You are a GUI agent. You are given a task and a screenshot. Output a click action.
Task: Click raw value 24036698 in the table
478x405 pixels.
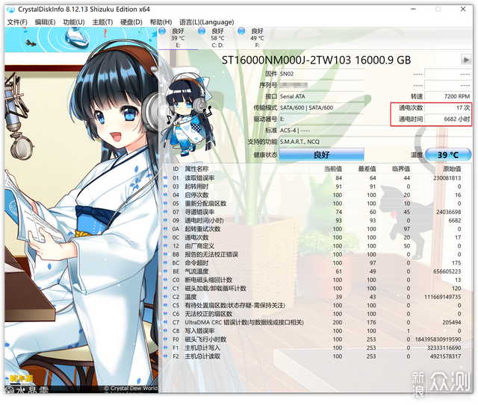point(448,212)
